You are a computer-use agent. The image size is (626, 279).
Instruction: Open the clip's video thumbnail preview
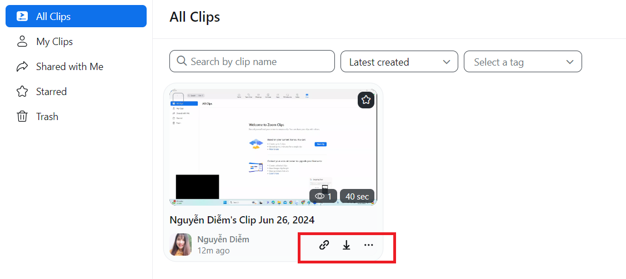272,145
